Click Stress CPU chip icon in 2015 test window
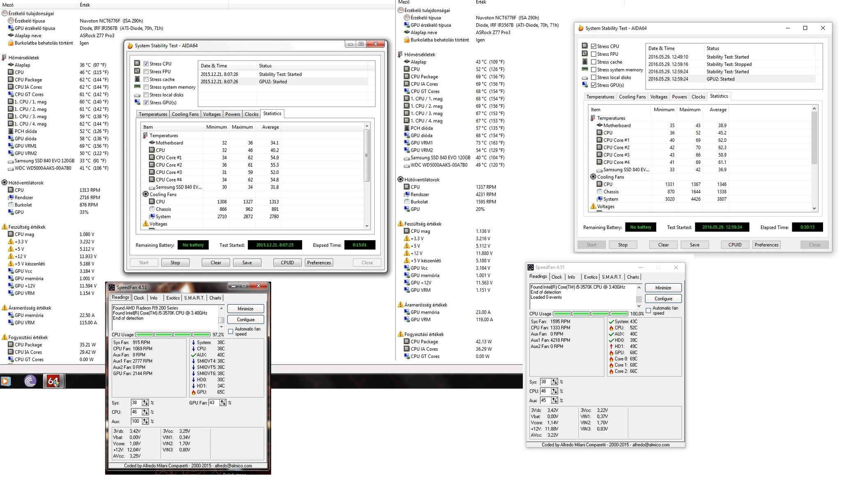The height and width of the screenshot is (482, 844). pyautogui.click(x=137, y=64)
